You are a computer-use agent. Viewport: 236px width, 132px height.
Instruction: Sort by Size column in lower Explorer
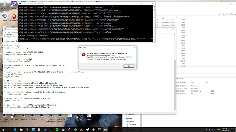(x=207, y=82)
